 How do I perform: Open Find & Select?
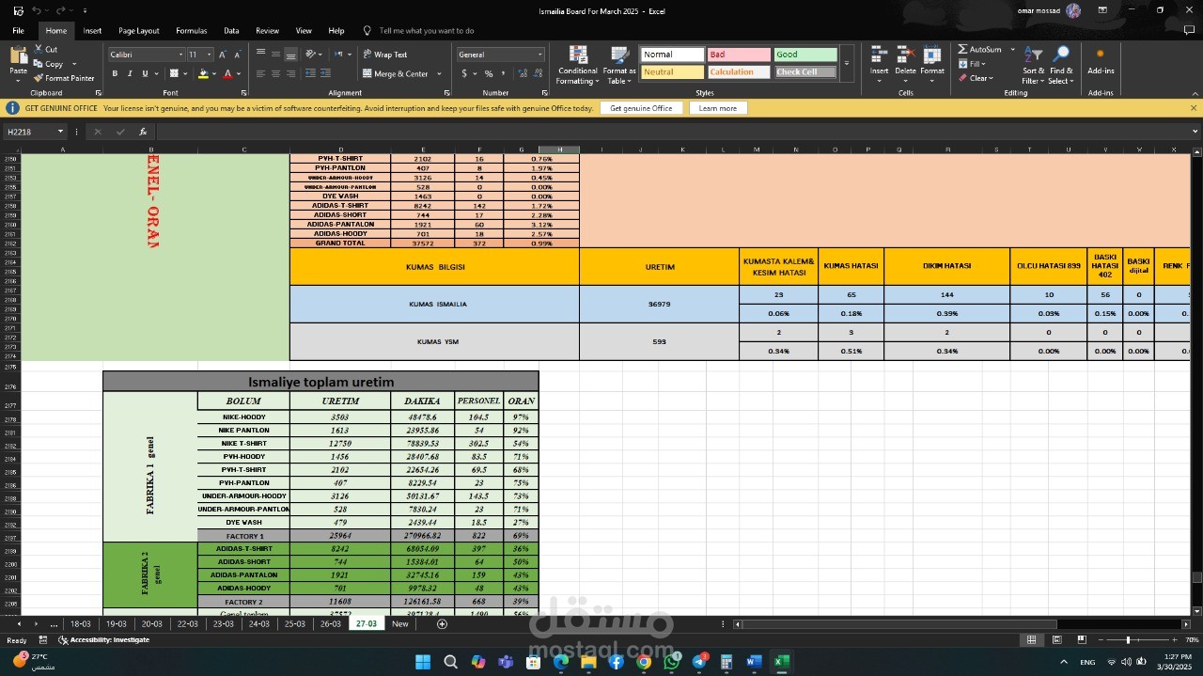[1061, 66]
